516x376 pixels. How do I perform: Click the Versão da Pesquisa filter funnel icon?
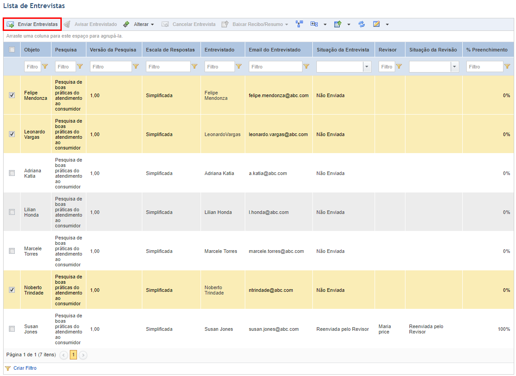[x=136, y=67]
